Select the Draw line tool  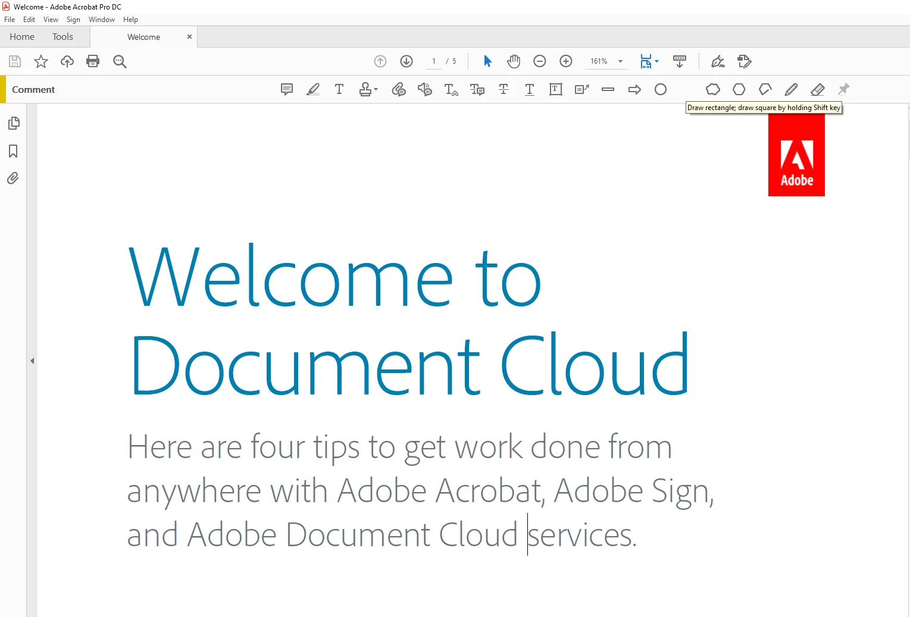(608, 89)
